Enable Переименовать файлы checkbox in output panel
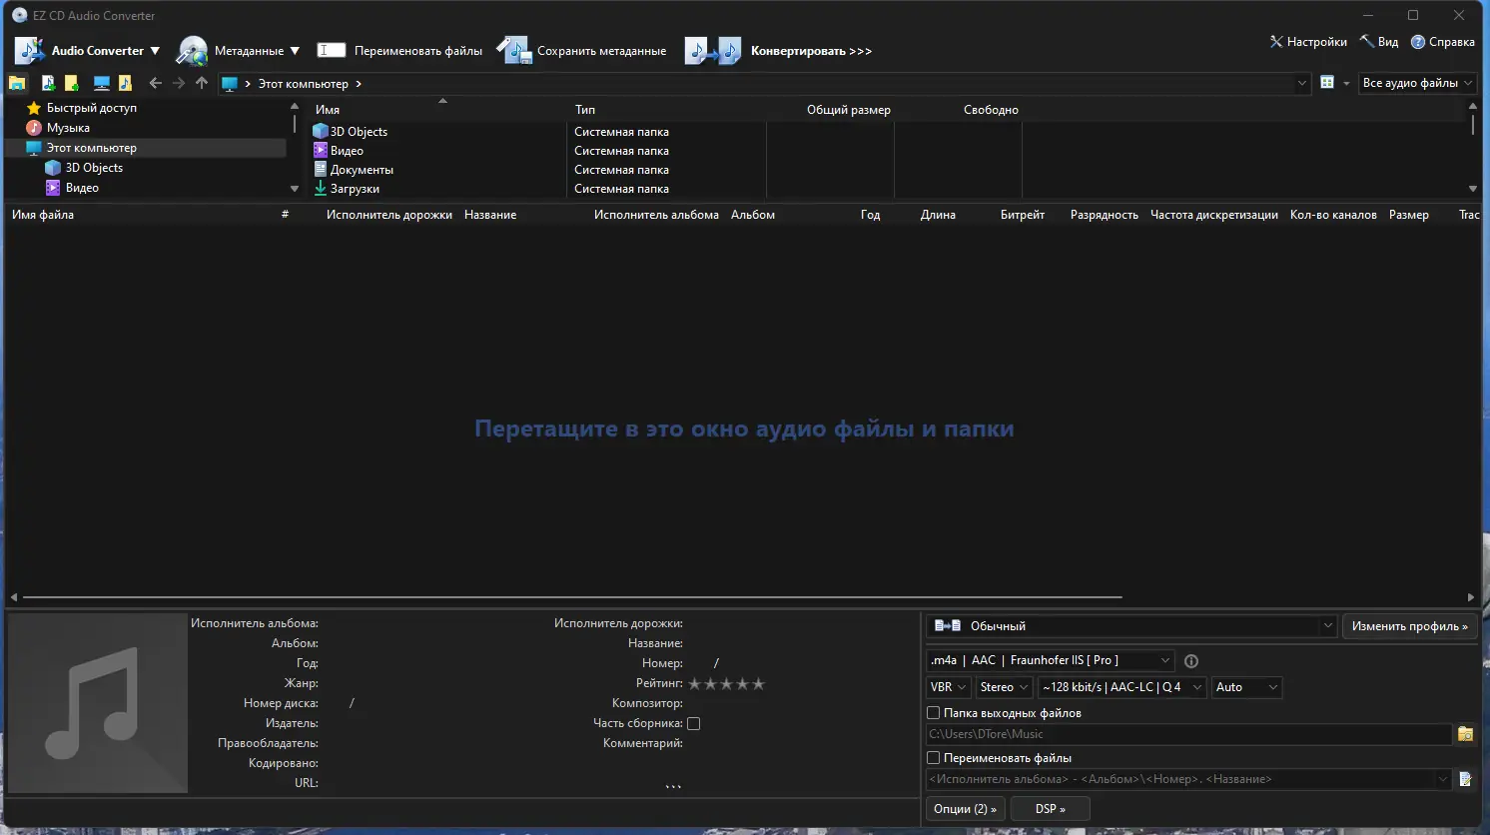This screenshot has height=835, width=1490. point(934,758)
